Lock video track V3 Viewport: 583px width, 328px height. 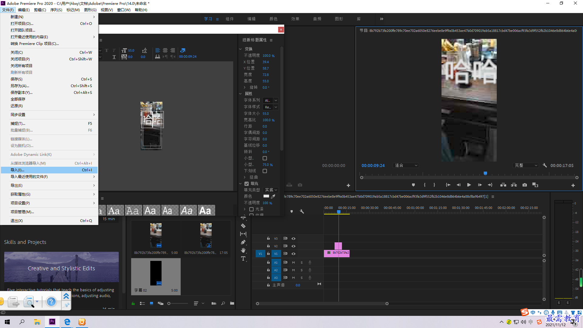click(x=268, y=238)
